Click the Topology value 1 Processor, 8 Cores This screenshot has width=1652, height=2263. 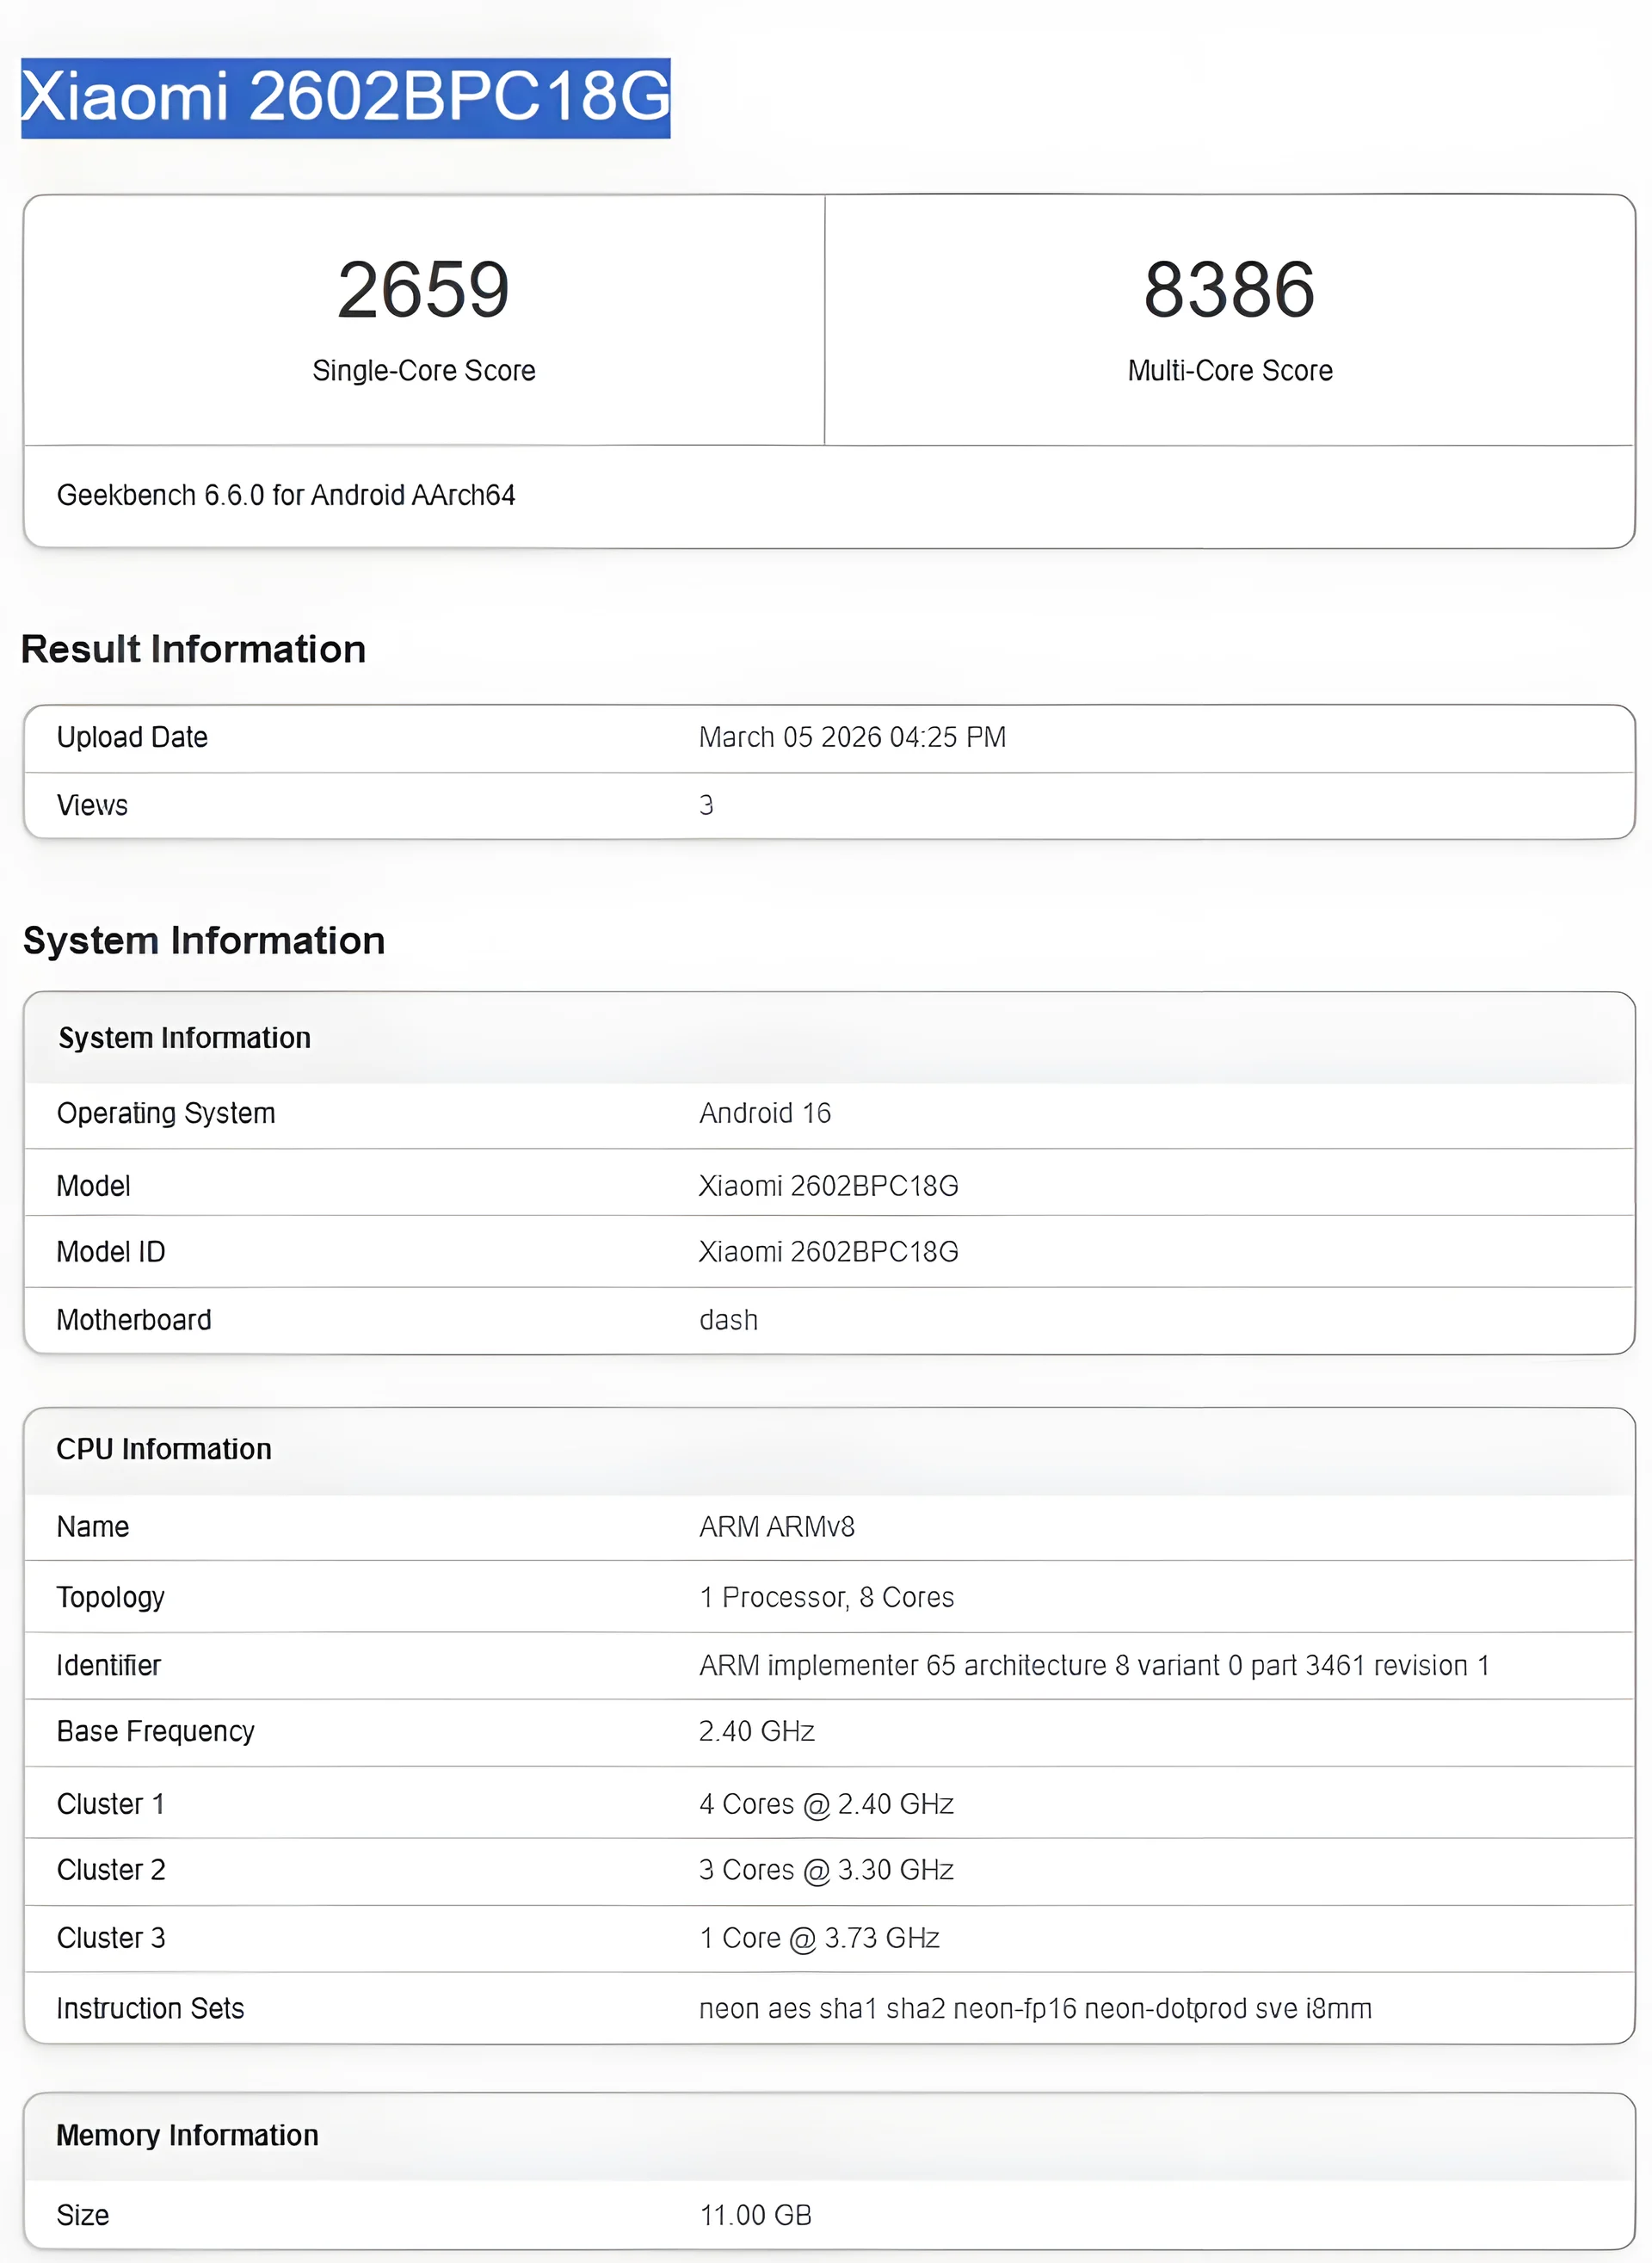tap(826, 1596)
